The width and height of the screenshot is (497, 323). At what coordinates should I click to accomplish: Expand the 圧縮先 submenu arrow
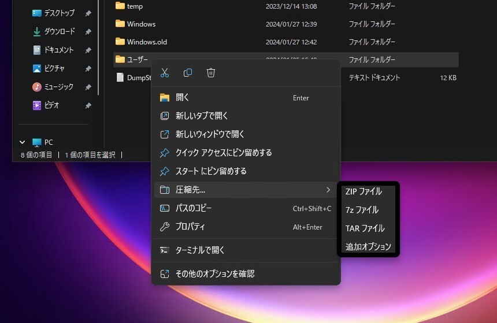coord(328,190)
